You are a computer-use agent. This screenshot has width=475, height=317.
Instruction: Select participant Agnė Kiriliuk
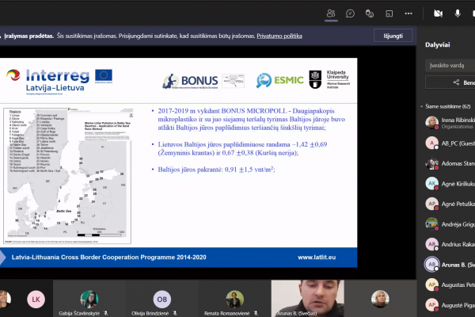click(450, 184)
